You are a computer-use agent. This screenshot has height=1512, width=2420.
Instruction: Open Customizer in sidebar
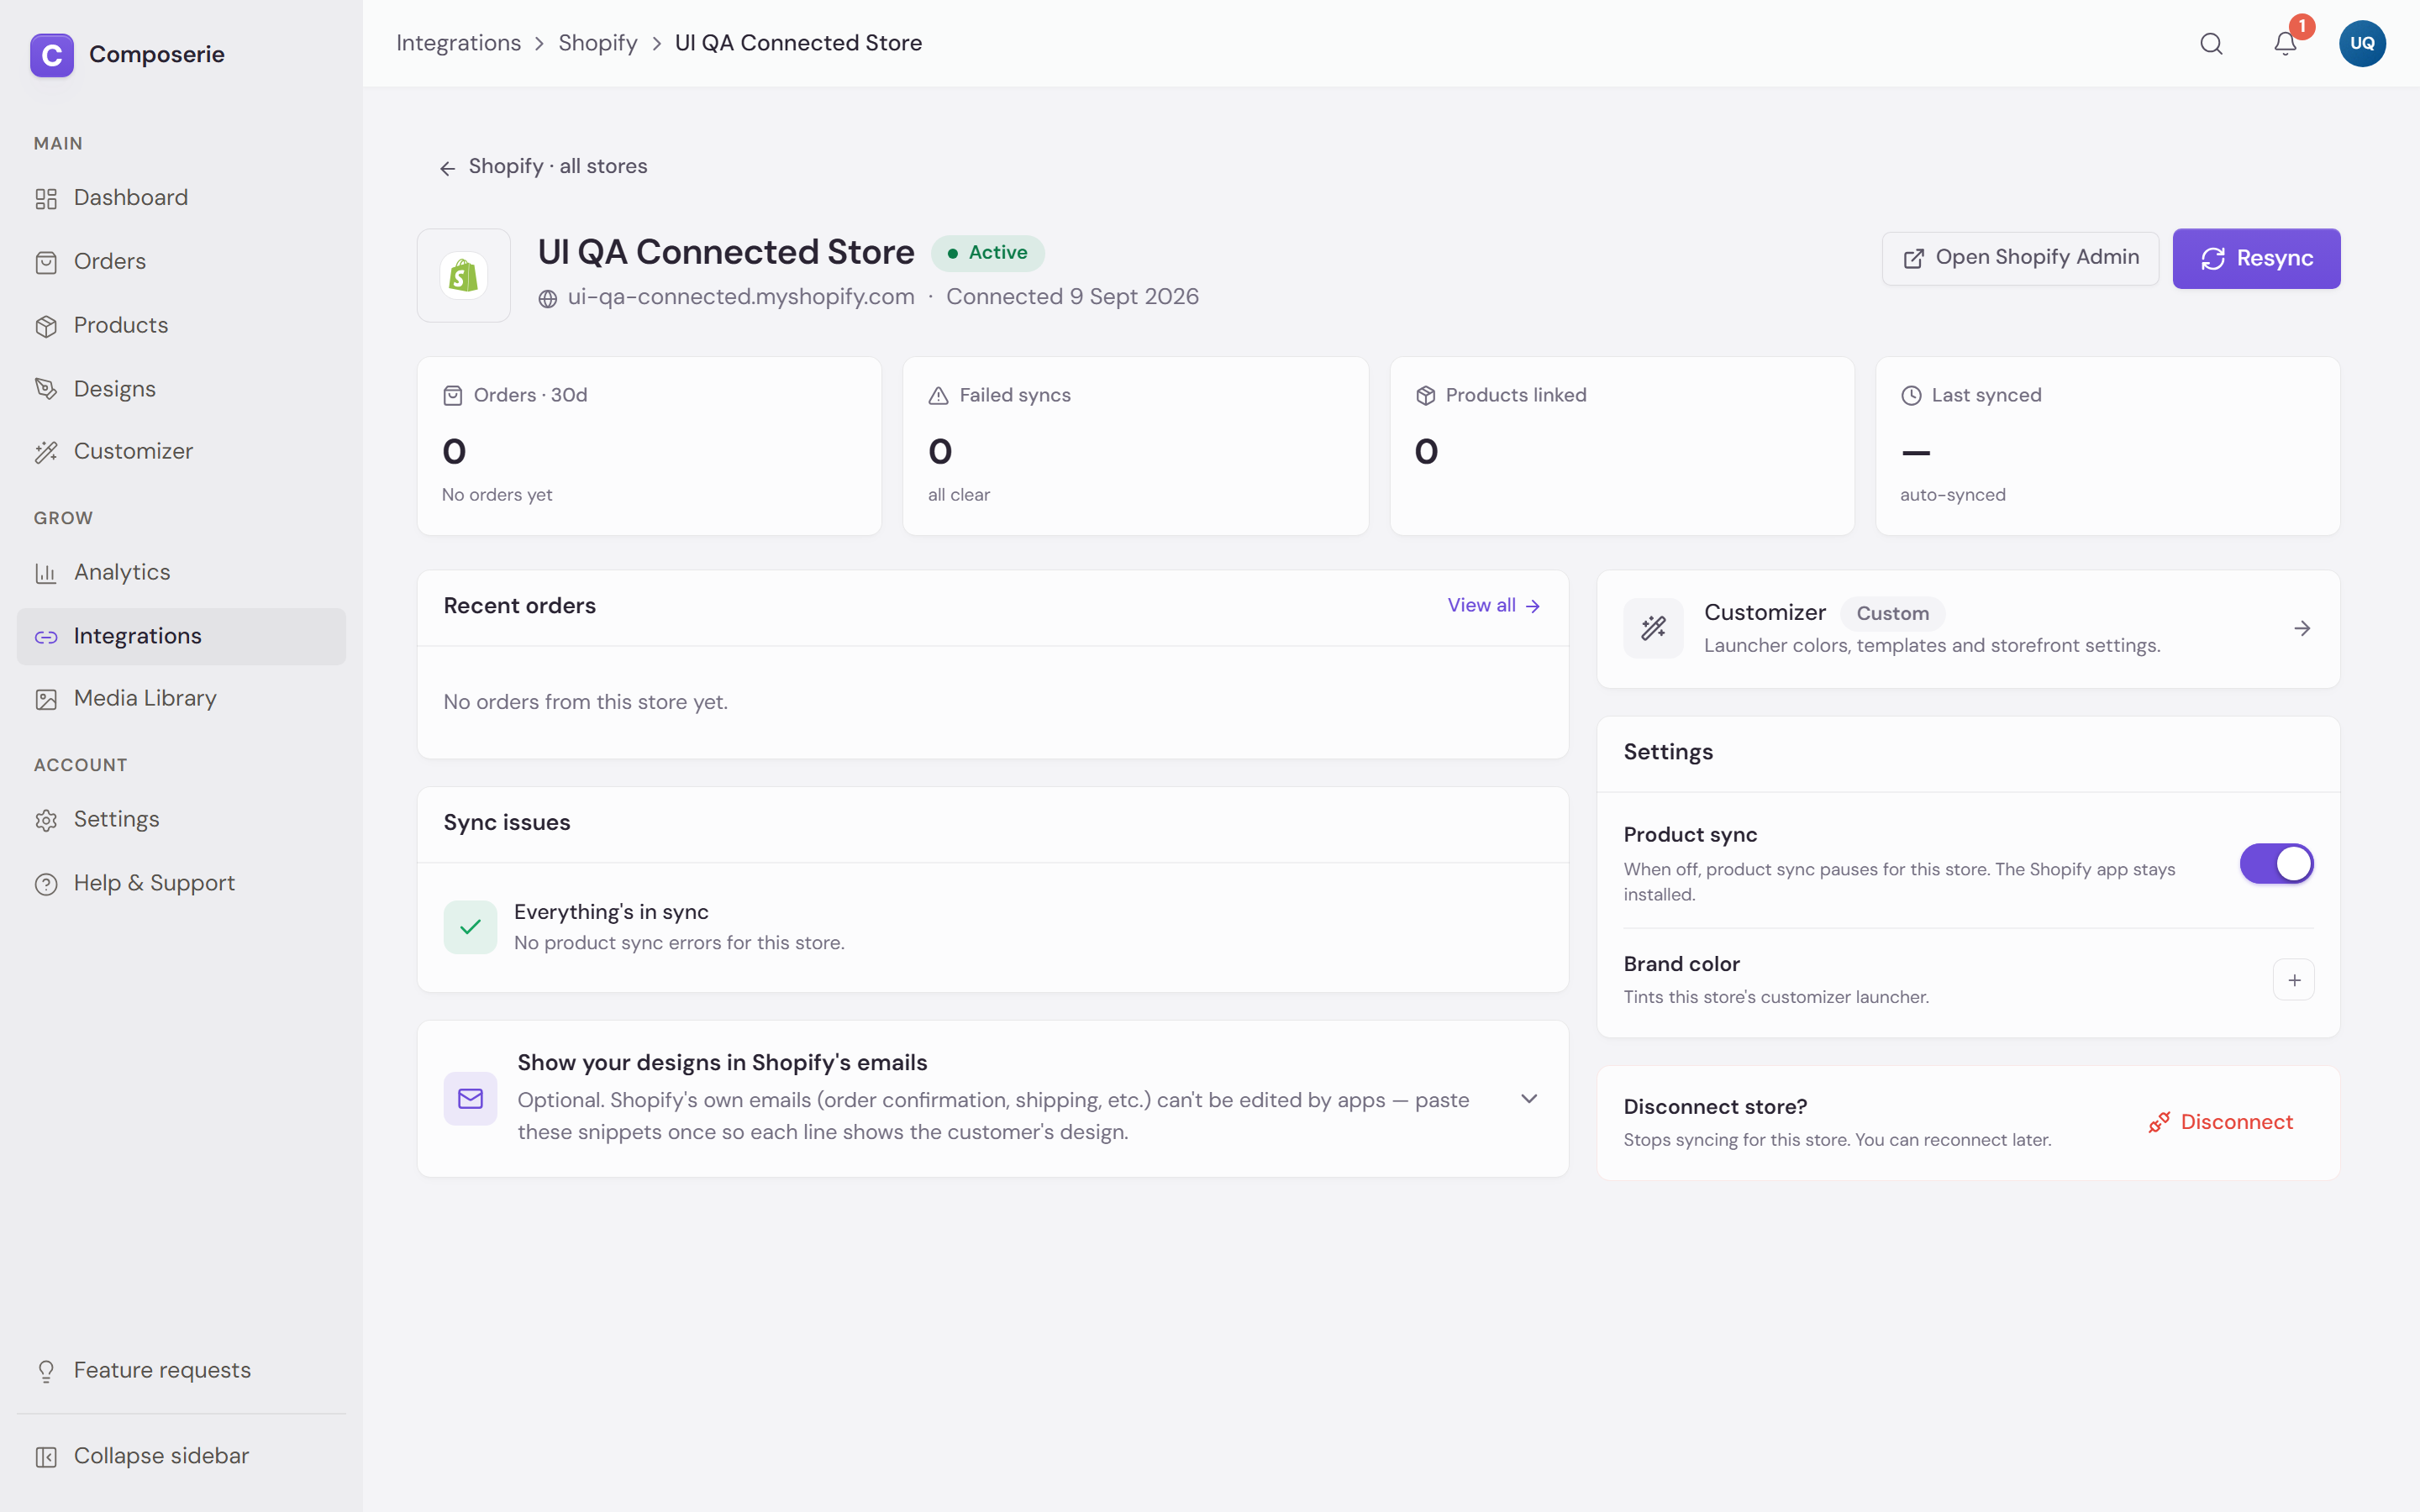[x=181, y=452]
